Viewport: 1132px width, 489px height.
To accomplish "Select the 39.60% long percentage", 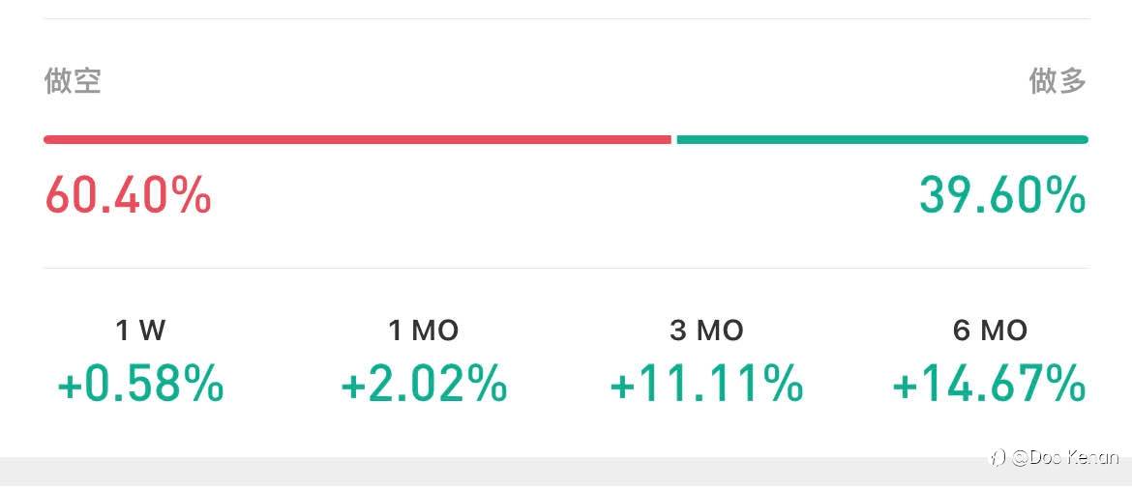I will pyautogui.click(x=1002, y=195).
